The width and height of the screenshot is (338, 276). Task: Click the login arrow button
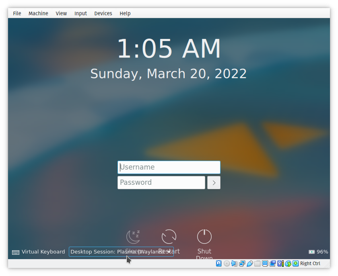214,183
